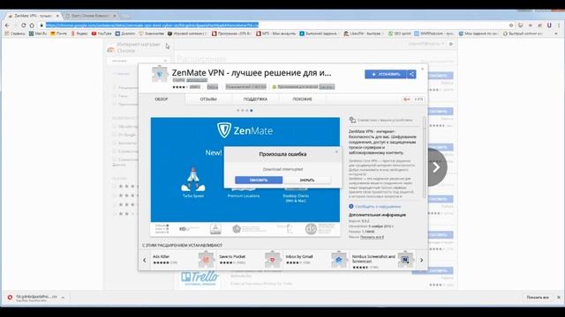The width and height of the screenshot is (565, 317).
Task: Reload the page with the refresh icon
Action: [24, 26]
